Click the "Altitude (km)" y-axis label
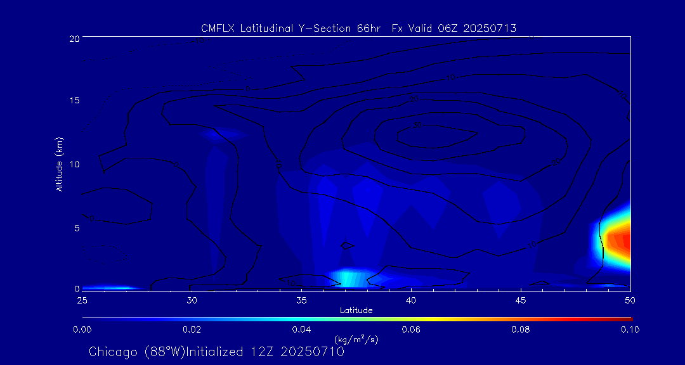Screen dimensions: 685x365 [58, 163]
